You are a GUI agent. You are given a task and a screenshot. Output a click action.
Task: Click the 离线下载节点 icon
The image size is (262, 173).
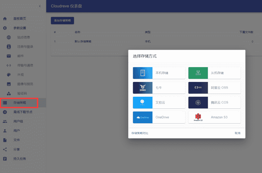5,112
